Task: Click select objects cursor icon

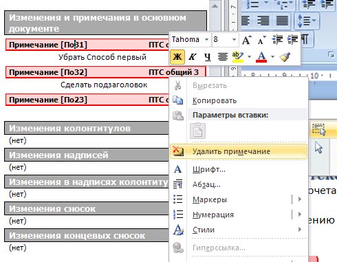Action: [319, 147]
